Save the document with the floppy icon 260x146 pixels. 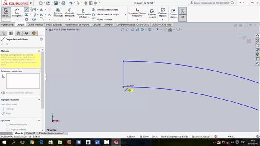click(x=56, y=3)
